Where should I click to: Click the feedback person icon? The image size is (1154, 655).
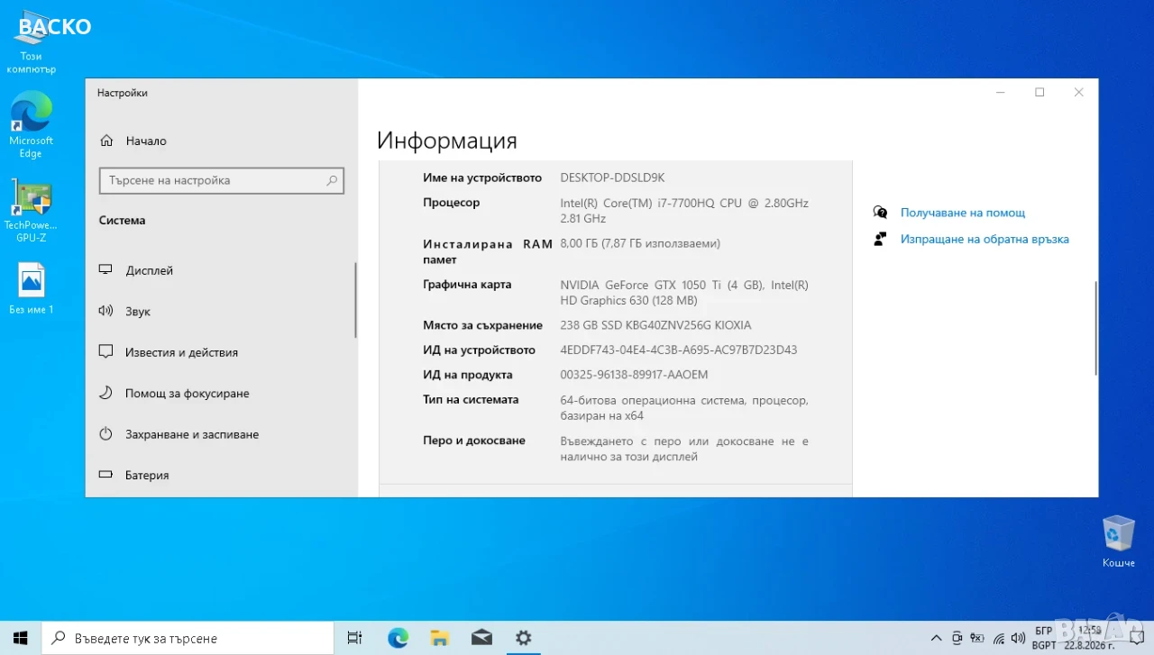881,240
